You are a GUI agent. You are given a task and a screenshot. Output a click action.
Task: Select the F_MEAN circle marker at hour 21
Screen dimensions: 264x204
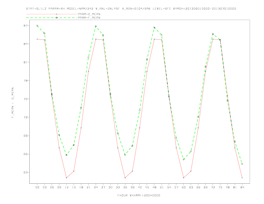(x=88, y=57)
